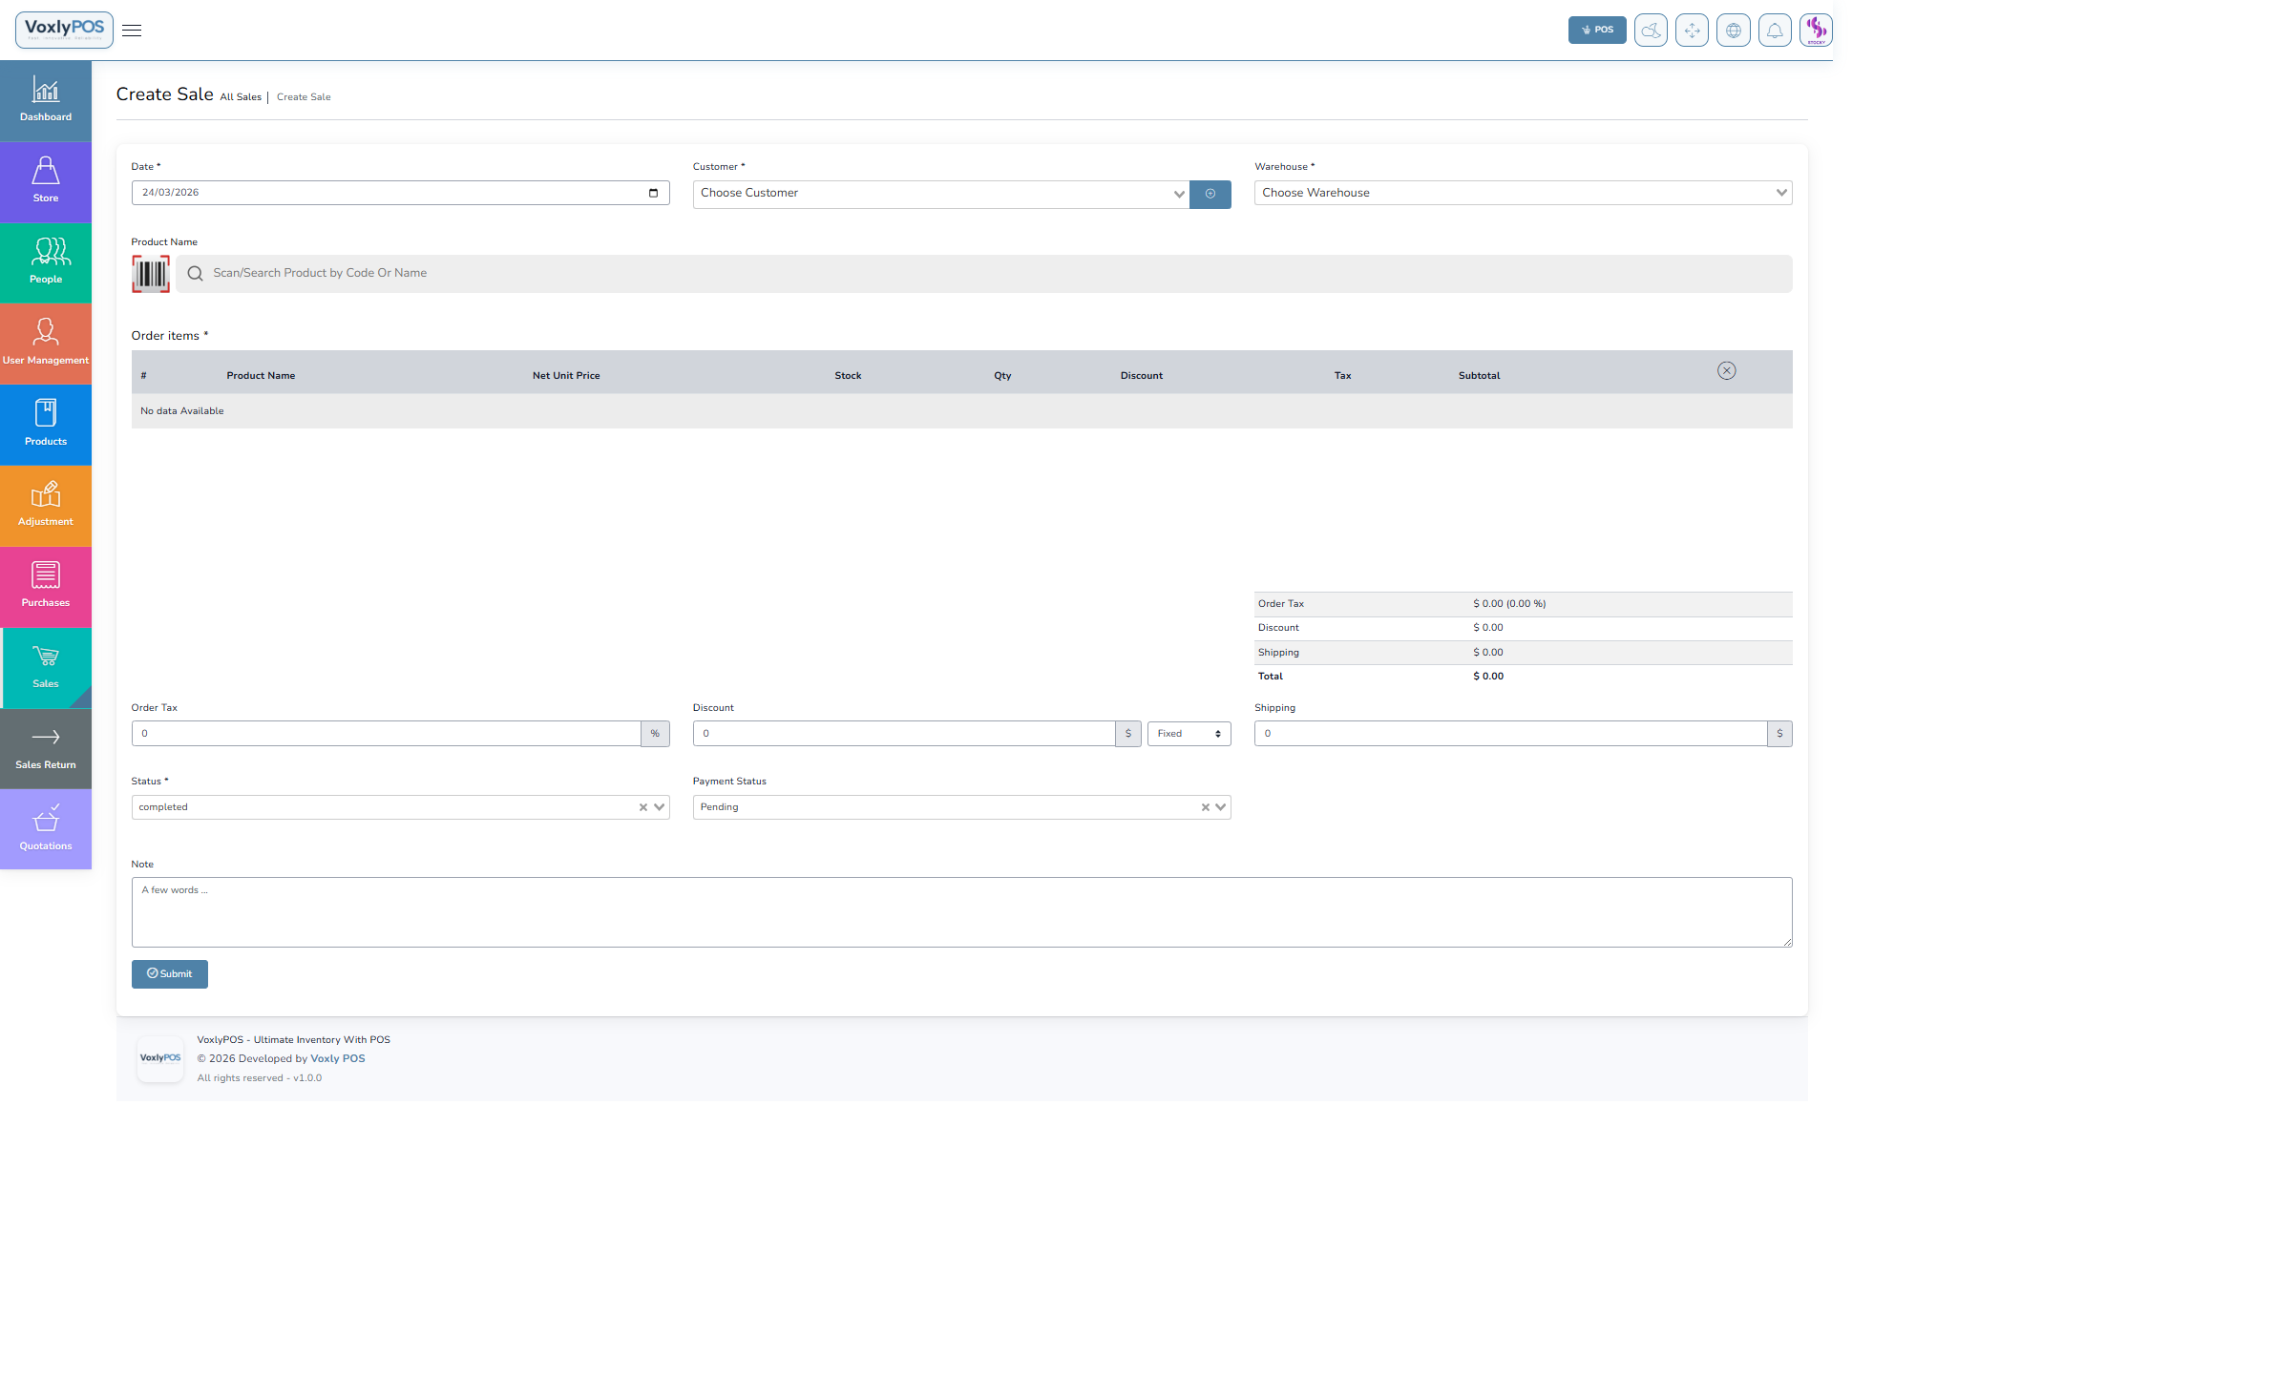Open the People section in the sidebar
The height and width of the screenshot is (1377, 2273).
point(45,261)
